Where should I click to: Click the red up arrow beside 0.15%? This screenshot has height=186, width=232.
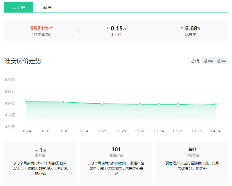(x=108, y=28)
